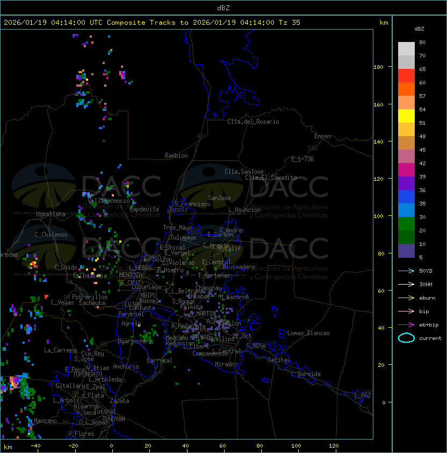Pick the dark orange 60 dBZ swatch

tap(406, 89)
